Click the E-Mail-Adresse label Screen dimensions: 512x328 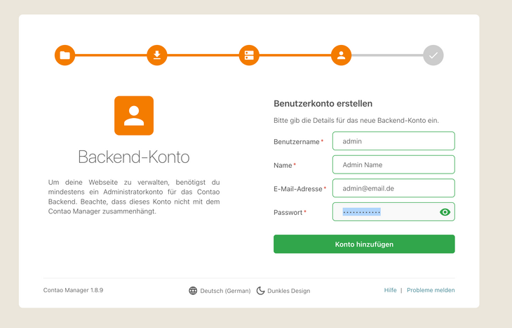pos(298,189)
